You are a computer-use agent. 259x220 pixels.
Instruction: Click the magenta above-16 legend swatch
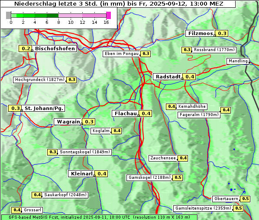click(109, 15)
